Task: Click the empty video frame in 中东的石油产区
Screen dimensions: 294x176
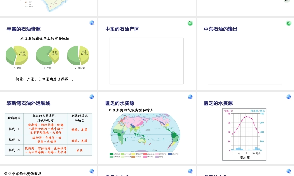Action: [147, 61]
